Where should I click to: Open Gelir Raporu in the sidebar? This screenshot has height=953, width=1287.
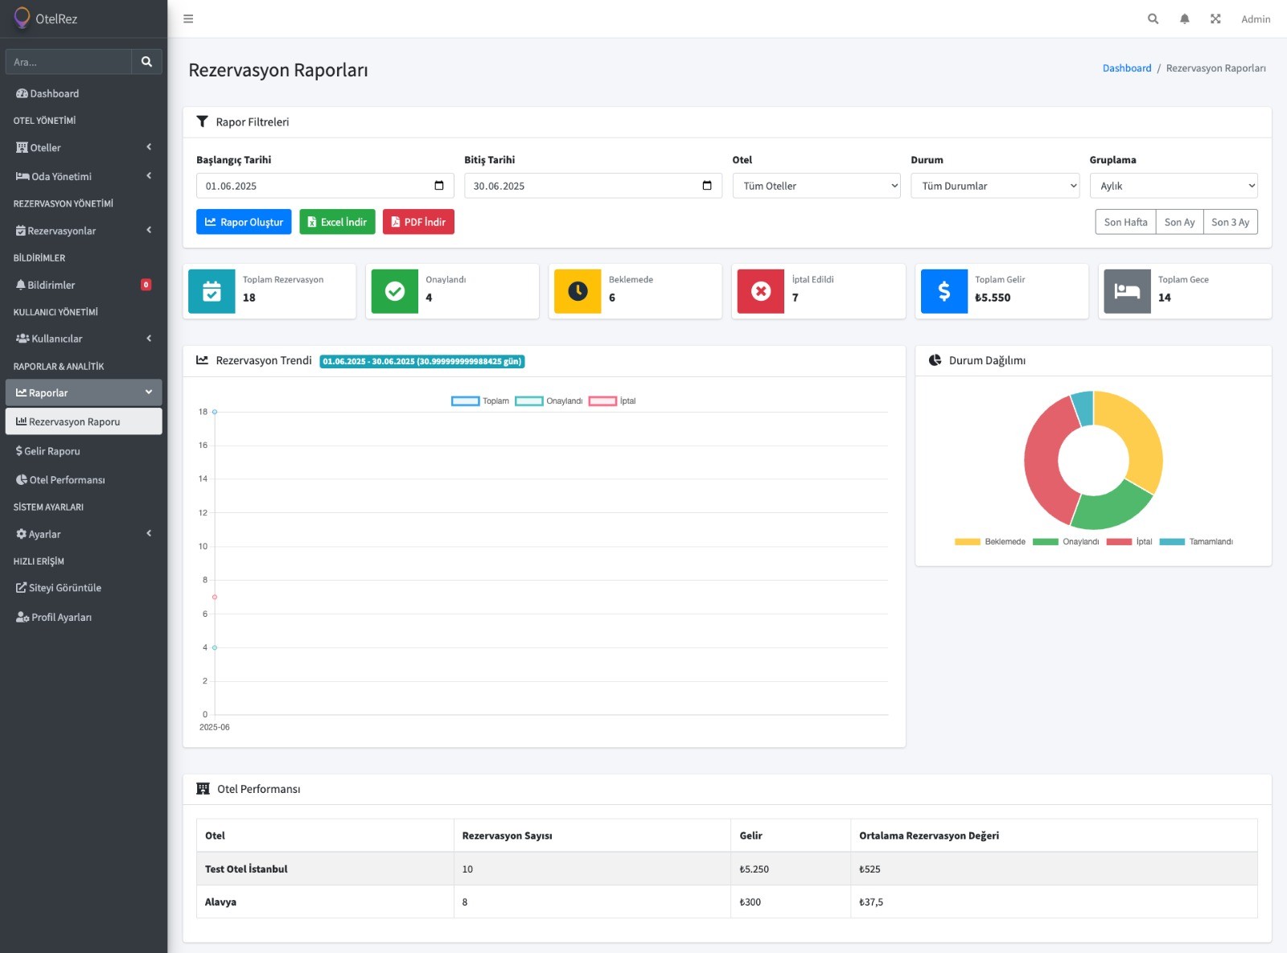[x=84, y=451]
